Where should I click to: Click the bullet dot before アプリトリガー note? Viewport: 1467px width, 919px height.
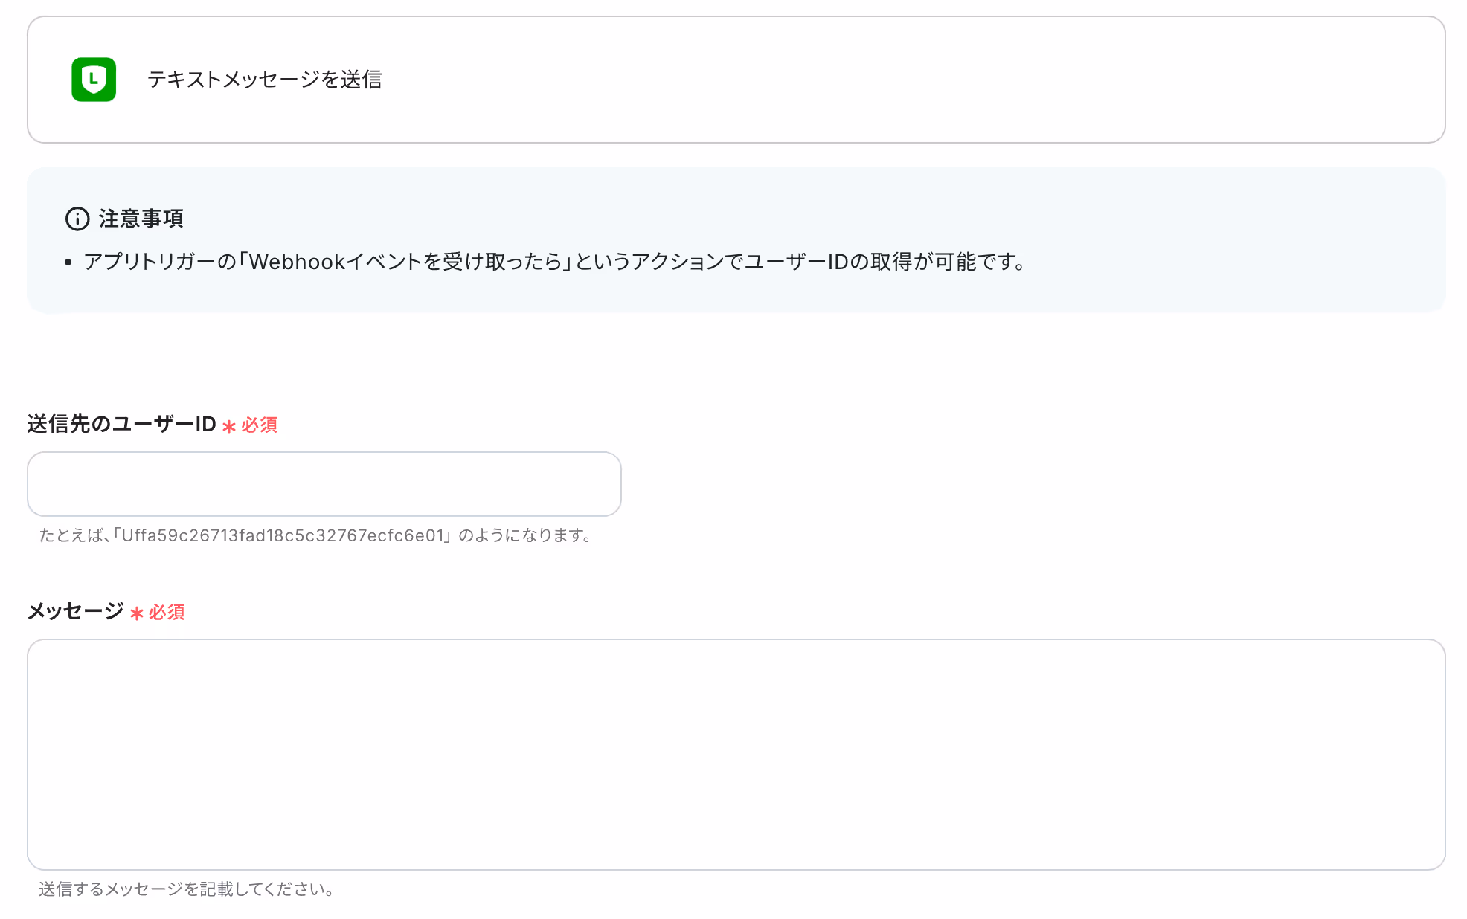[68, 262]
